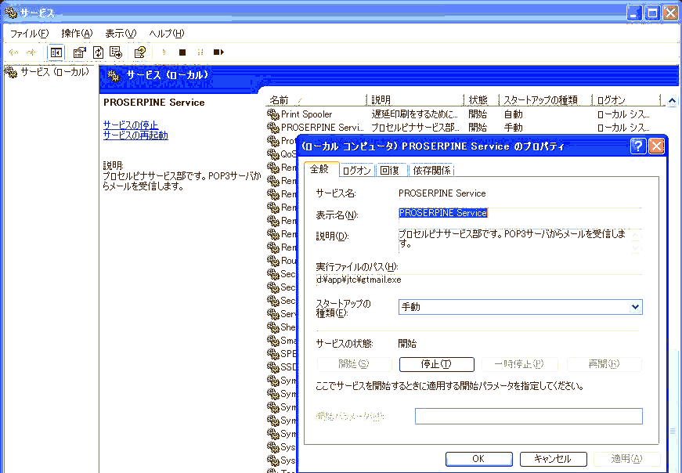The image size is (682, 473).
Task: Open Properties via the toolbar icon
Action: [x=79, y=52]
